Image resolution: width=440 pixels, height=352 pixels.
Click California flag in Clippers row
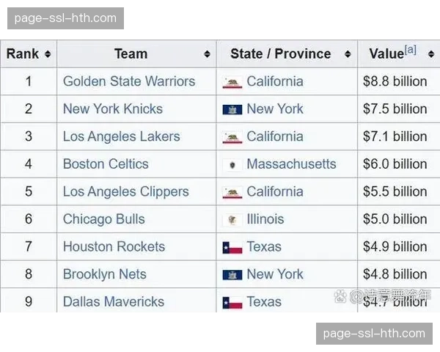(x=232, y=192)
